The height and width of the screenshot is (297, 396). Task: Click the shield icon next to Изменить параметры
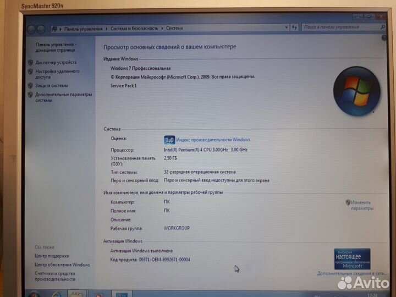(348, 202)
